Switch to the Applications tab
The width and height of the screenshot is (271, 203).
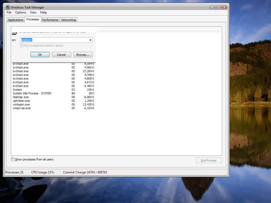point(16,20)
